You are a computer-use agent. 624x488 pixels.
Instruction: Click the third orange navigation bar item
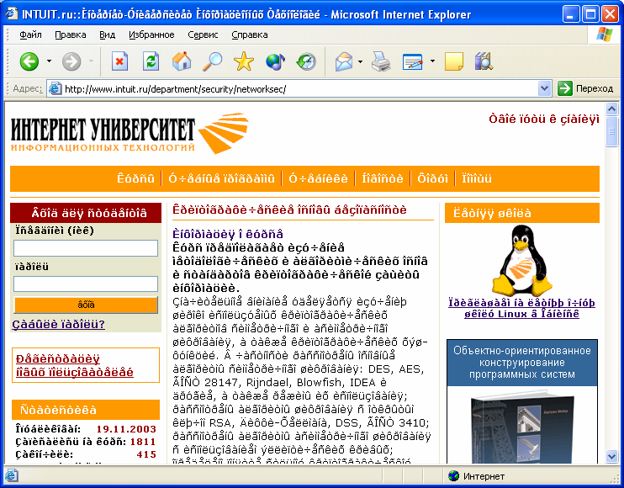pos(319,178)
